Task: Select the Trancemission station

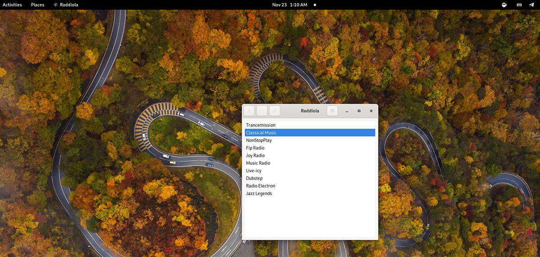Action: pyautogui.click(x=261, y=125)
